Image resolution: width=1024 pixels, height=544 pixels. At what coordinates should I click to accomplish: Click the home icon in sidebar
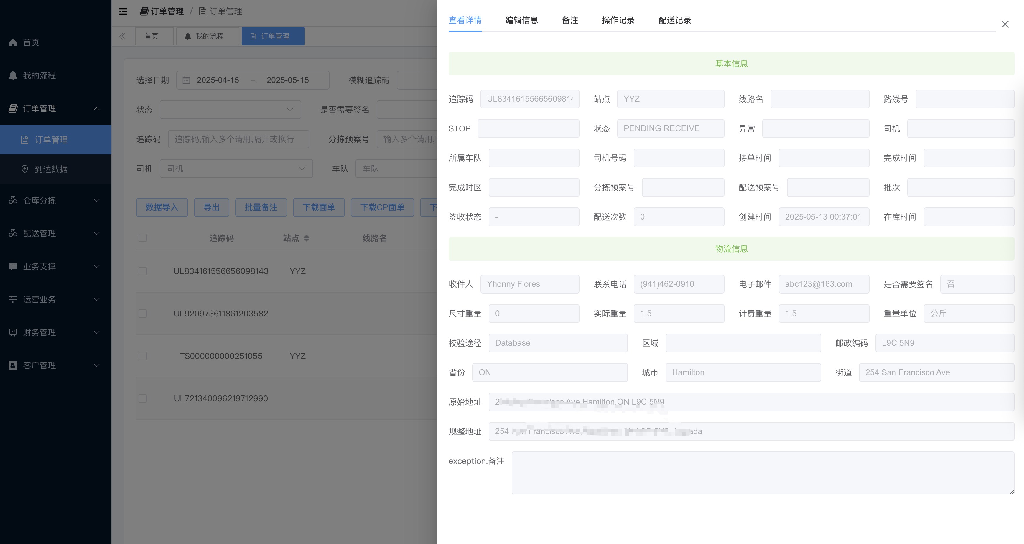(13, 42)
